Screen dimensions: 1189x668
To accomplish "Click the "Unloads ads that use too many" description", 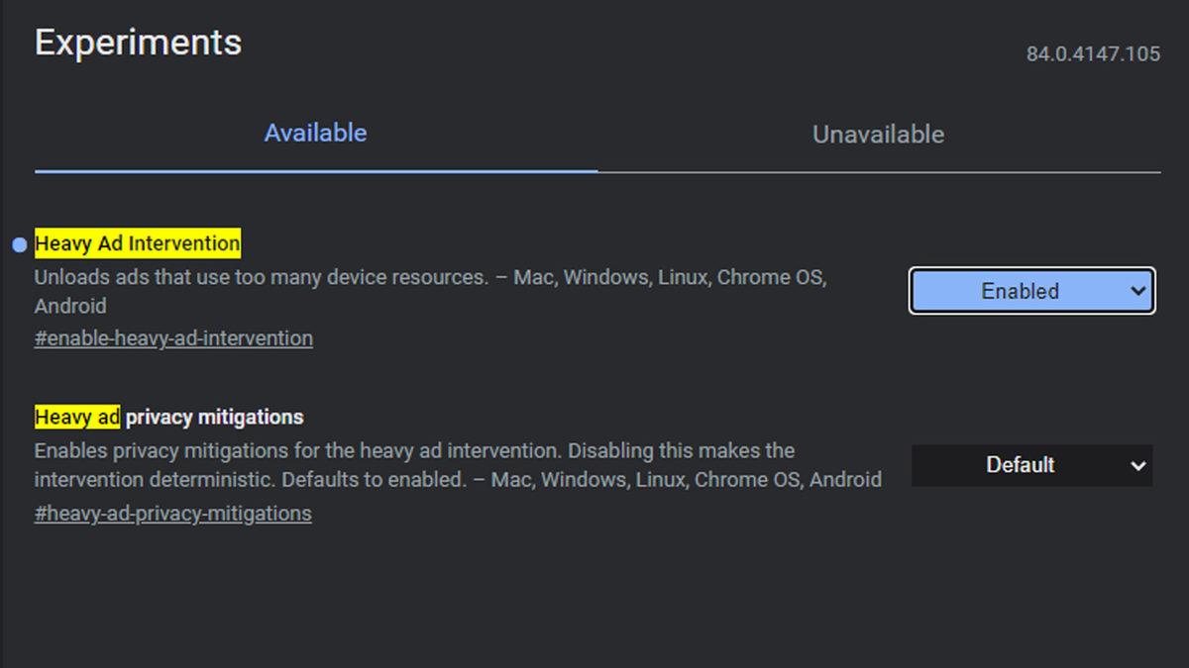I will (x=262, y=278).
